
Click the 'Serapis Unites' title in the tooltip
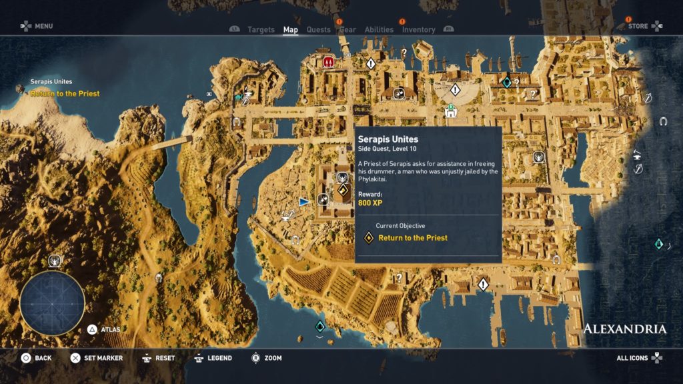(388, 139)
